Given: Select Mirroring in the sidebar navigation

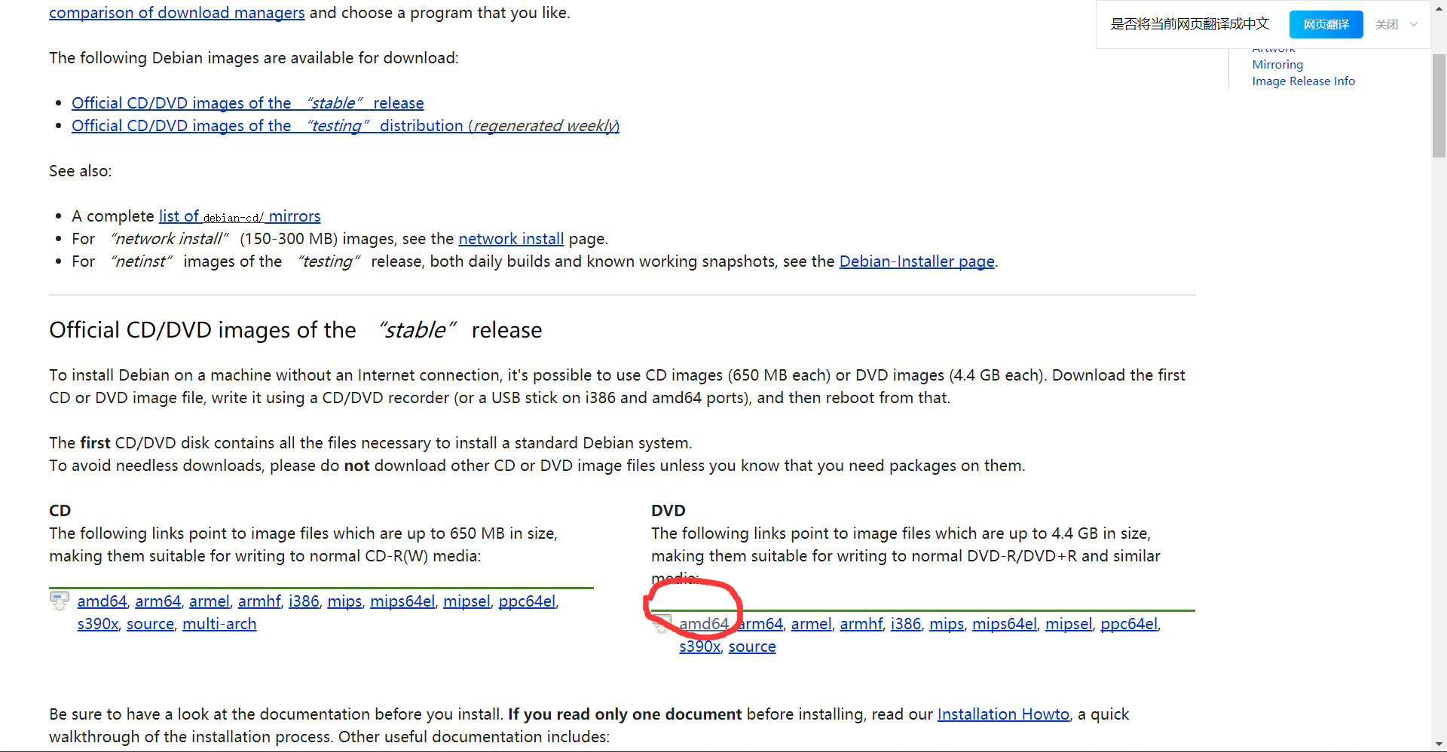Looking at the screenshot, I should point(1277,65).
